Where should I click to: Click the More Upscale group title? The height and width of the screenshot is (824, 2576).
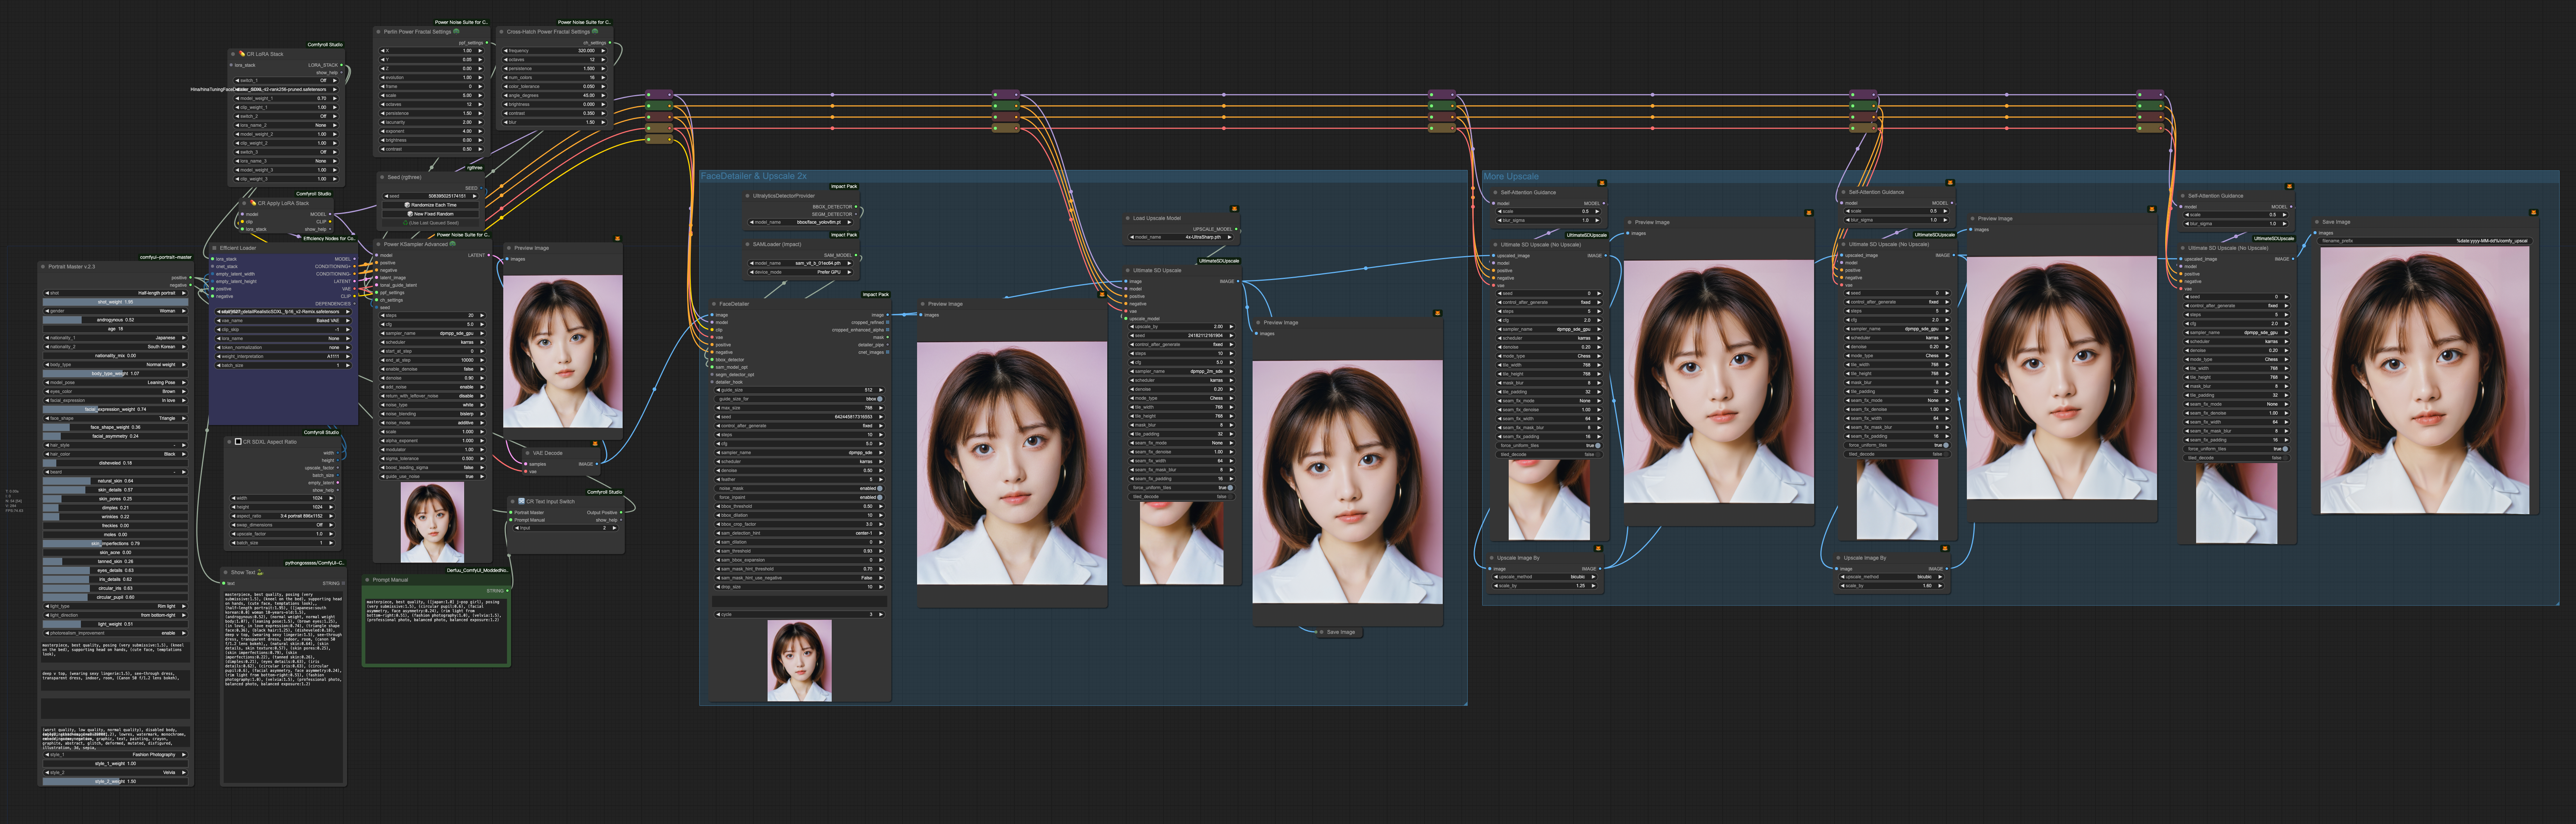coord(1510,176)
